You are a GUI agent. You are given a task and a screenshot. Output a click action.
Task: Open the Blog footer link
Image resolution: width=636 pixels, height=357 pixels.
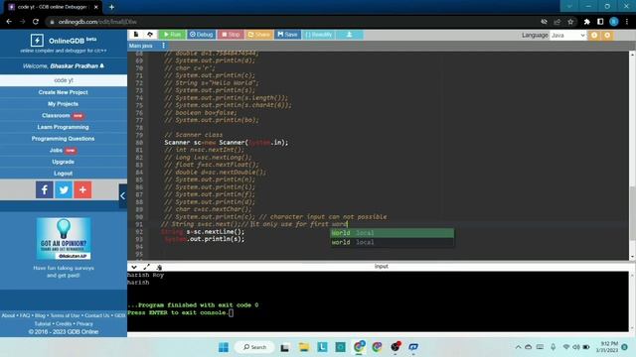point(40,315)
